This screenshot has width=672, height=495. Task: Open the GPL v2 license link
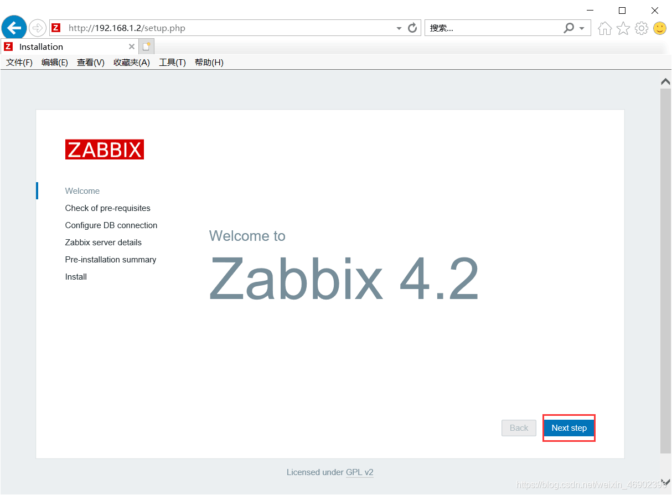360,472
